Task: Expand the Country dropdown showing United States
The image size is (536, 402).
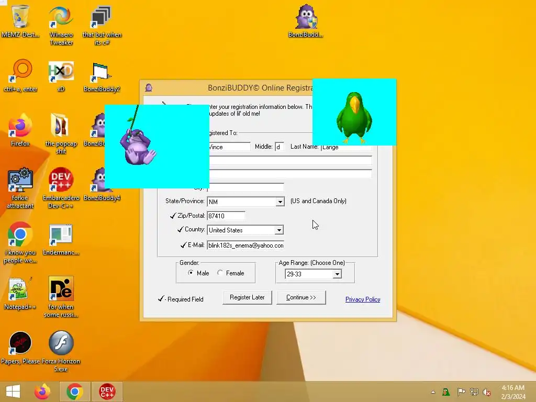Action: 280,230
